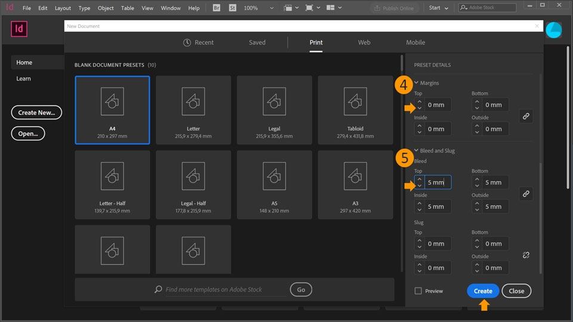Click the magnifier icon in template search
Image resolution: width=573 pixels, height=322 pixels.
click(x=158, y=289)
